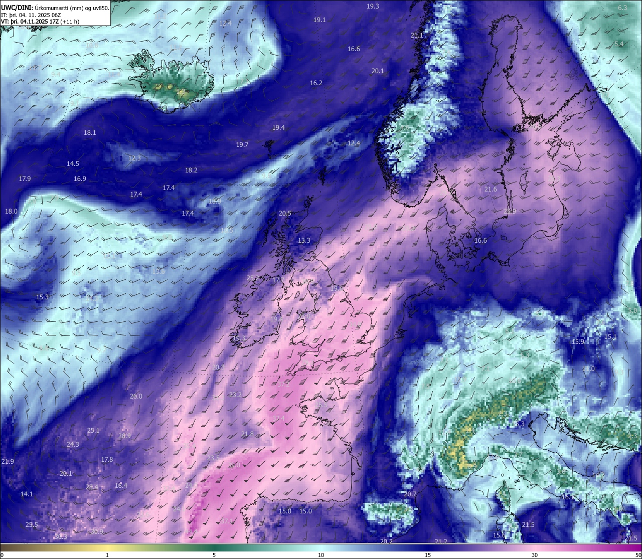
Task: Click the color scale label 10
Action: pos(321,555)
